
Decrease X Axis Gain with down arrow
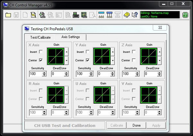[67, 61]
